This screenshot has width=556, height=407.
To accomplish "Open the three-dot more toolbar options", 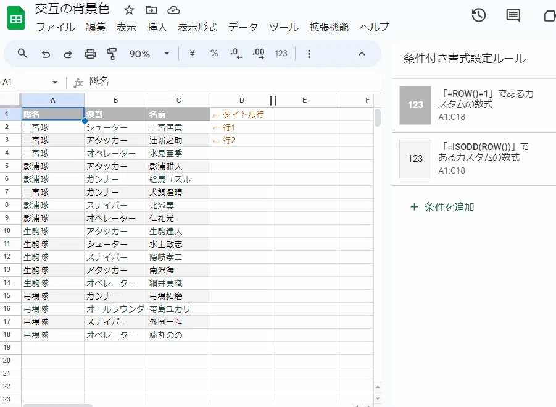I will pos(309,54).
